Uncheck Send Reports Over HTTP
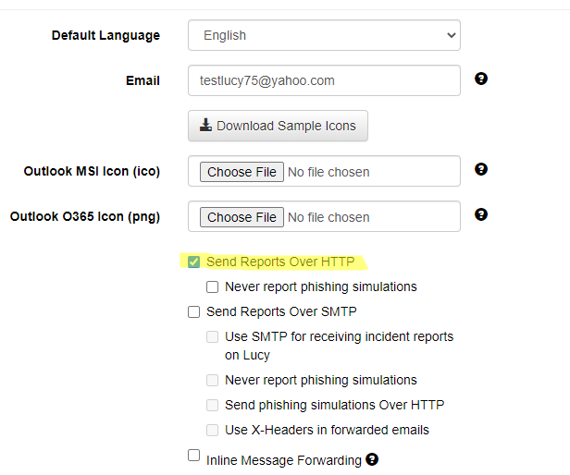570x475 pixels. coord(193,262)
